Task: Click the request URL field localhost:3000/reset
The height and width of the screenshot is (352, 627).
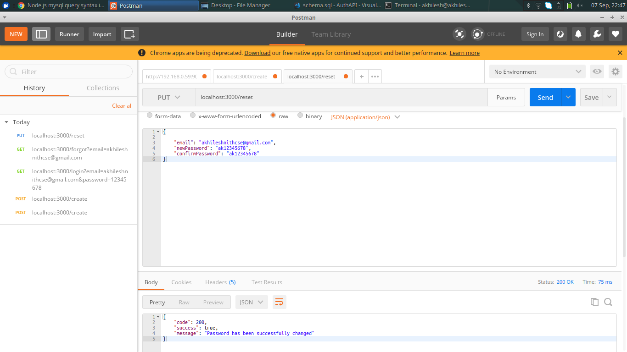Action: (341, 97)
